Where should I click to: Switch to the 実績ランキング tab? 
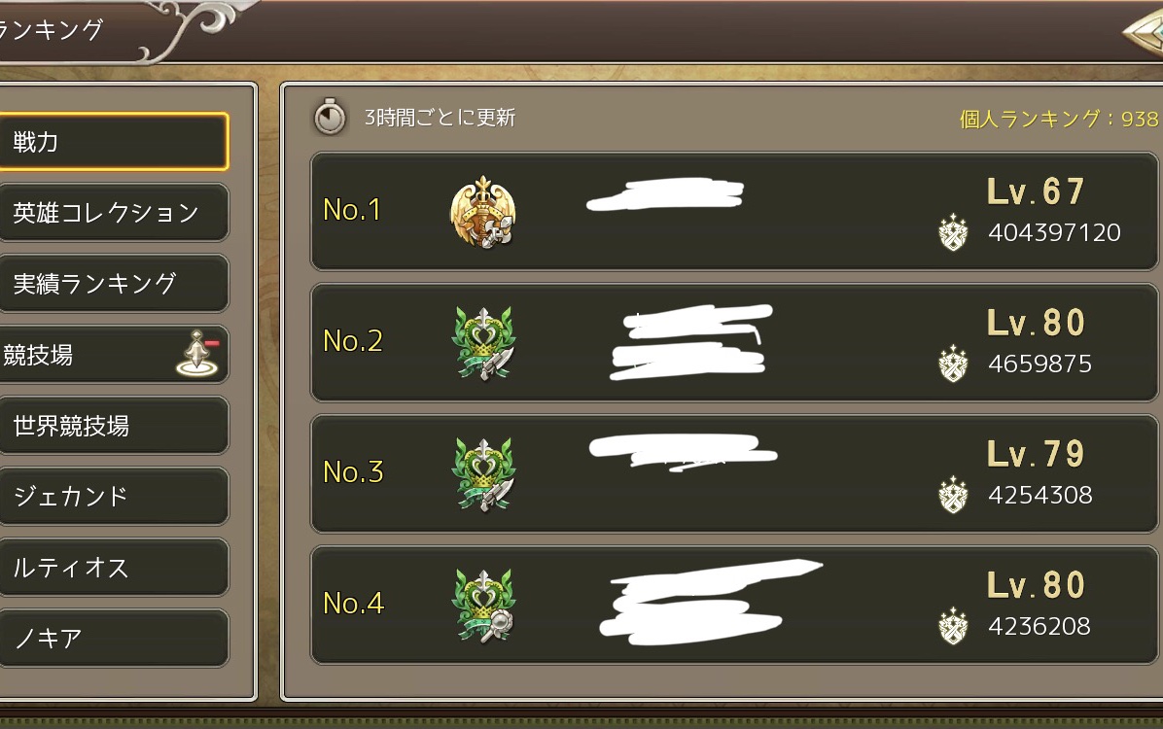point(113,283)
